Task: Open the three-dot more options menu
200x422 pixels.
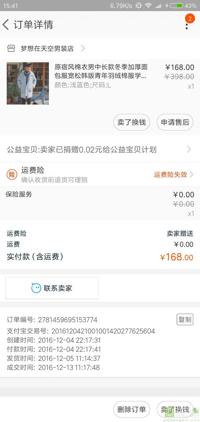Action: coord(186,26)
